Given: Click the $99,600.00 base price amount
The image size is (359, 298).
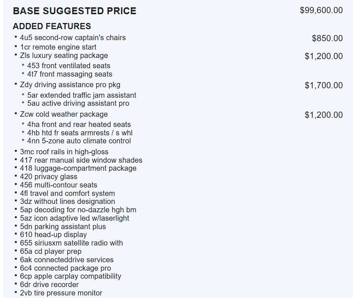Looking at the screenshot, I should click(x=321, y=10).
